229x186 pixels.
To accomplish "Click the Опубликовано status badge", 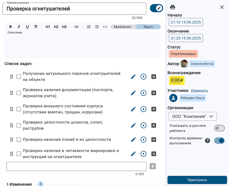I will 183,54.
